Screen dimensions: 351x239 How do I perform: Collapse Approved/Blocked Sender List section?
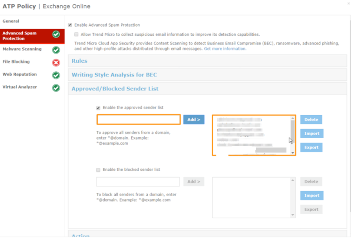click(115, 89)
